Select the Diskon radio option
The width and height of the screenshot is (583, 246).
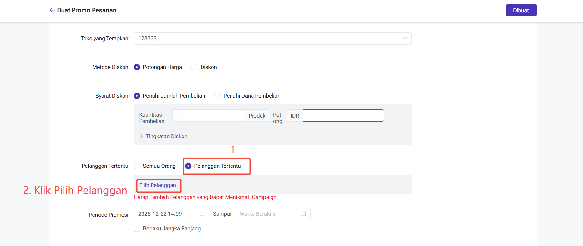(x=194, y=67)
